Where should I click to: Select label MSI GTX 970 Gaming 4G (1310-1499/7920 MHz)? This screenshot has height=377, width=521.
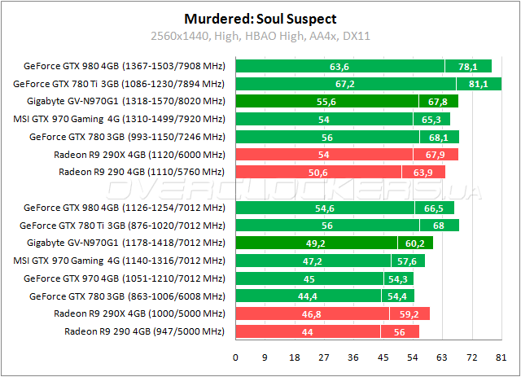(x=119, y=119)
